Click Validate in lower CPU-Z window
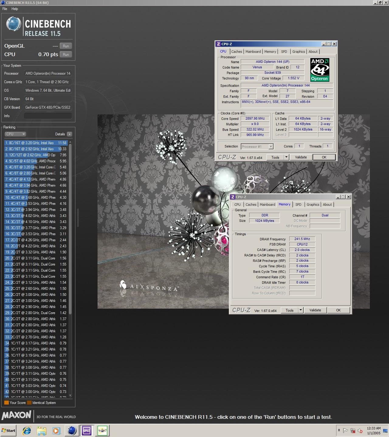389x437 pixels. (x=315, y=310)
